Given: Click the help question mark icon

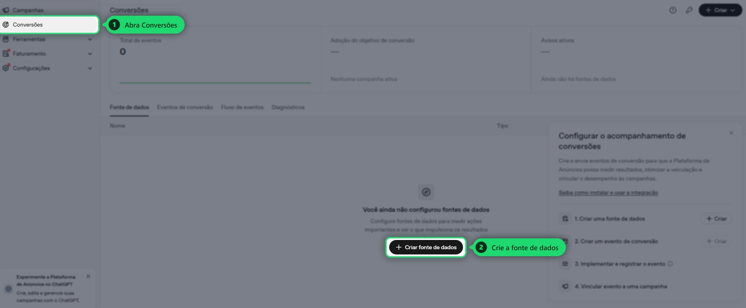Looking at the screenshot, I should (673, 10).
